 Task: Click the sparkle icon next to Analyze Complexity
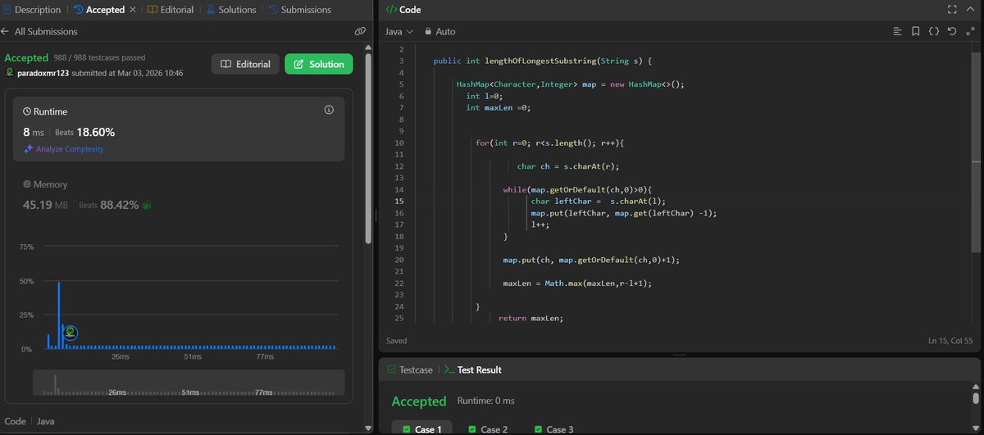pyautogui.click(x=29, y=149)
